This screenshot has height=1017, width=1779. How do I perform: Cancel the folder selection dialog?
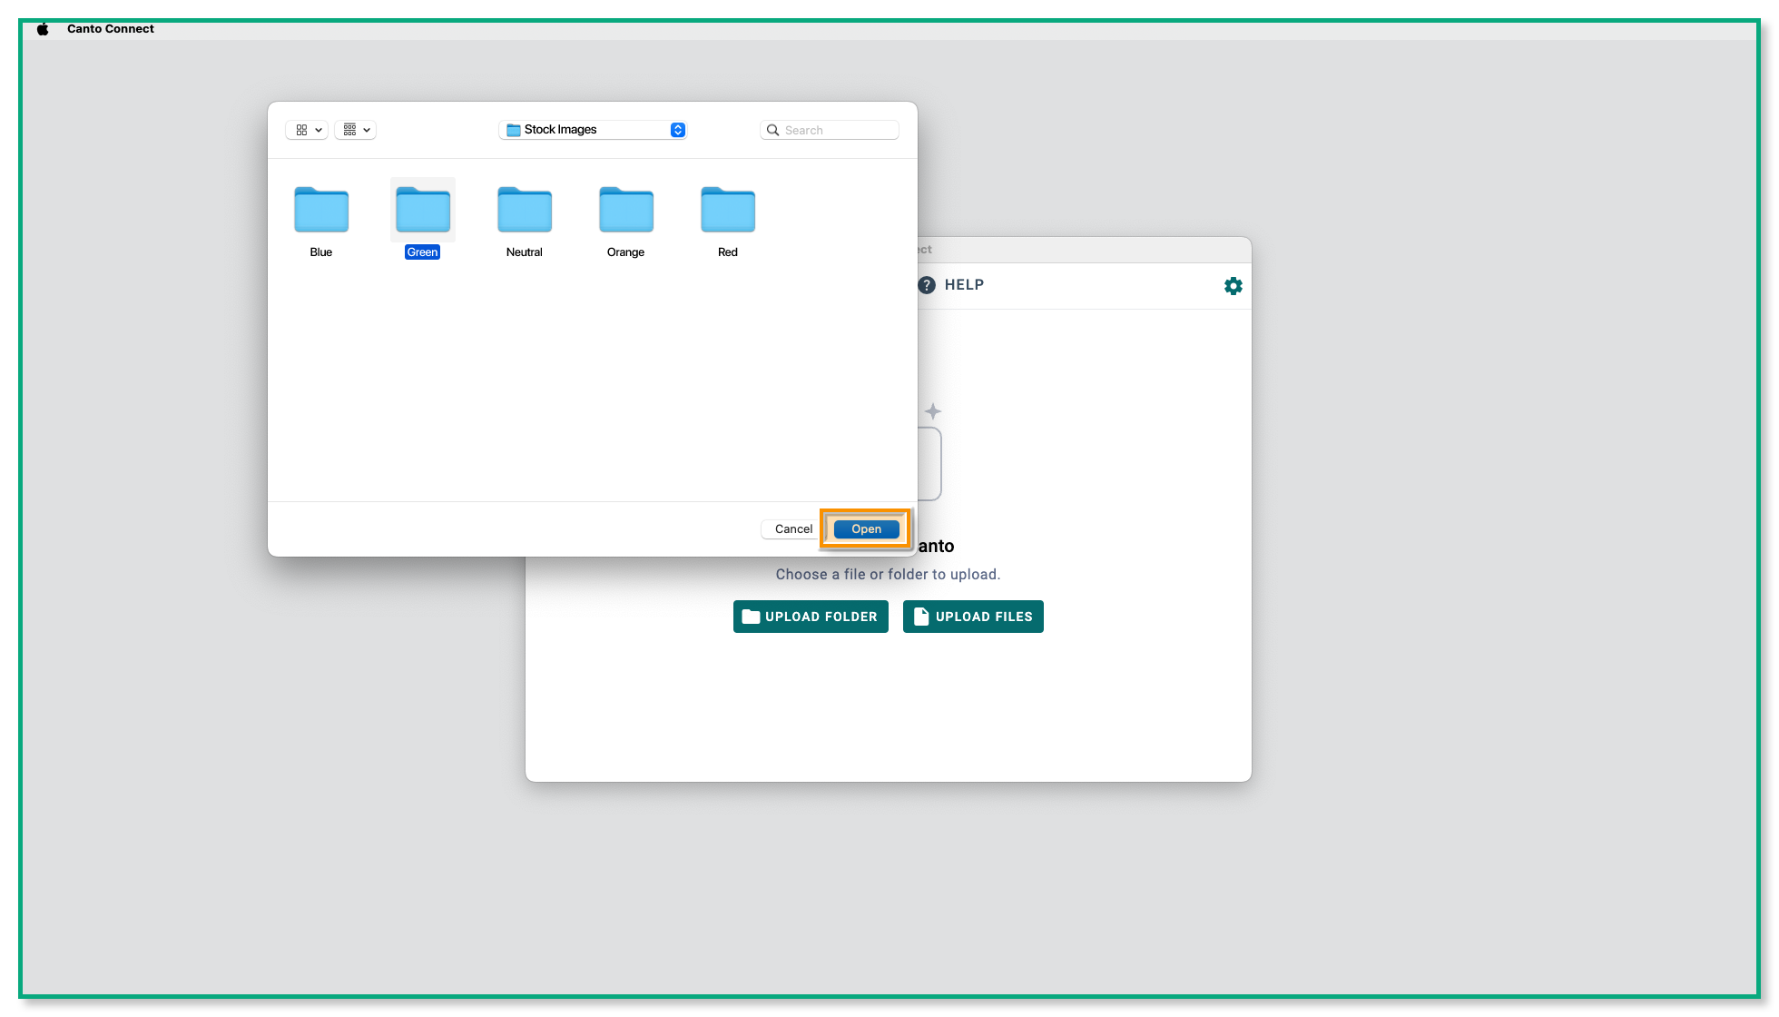[x=791, y=528]
